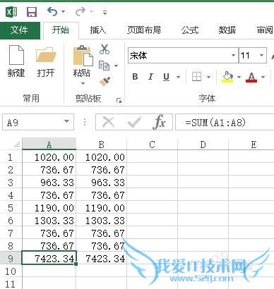
Task: Apply cell borders with the border icon
Action: [196, 77]
